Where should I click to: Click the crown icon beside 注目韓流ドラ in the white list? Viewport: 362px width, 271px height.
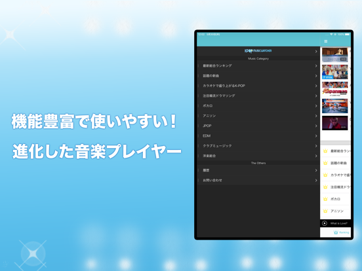coord(325,187)
